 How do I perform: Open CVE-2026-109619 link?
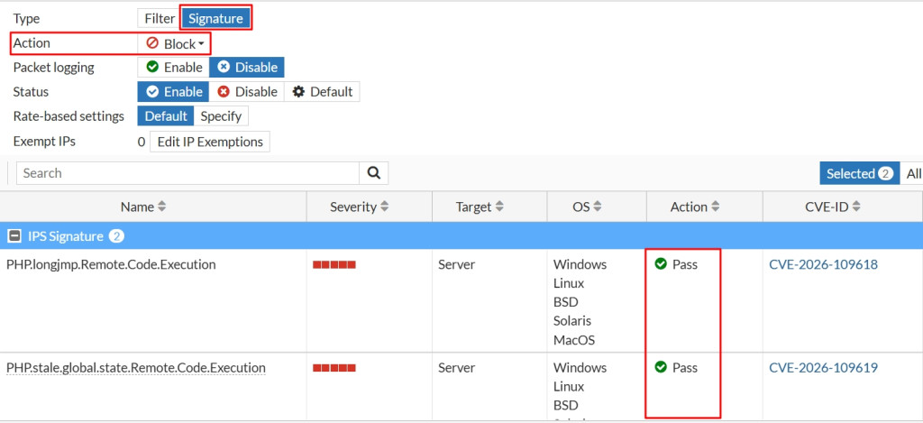pyautogui.click(x=823, y=368)
